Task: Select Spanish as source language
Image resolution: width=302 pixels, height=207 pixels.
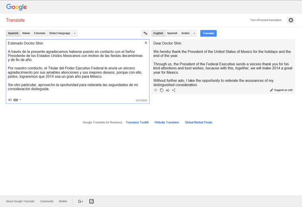Action: [x=13, y=33]
